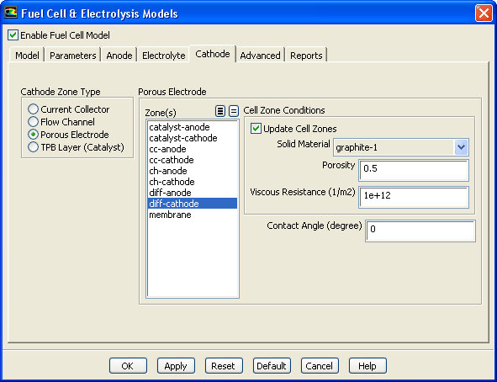Viewport: 497px width, 382px height.
Task: Close the Fuel Cell dialog with X
Action: point(484,13)
